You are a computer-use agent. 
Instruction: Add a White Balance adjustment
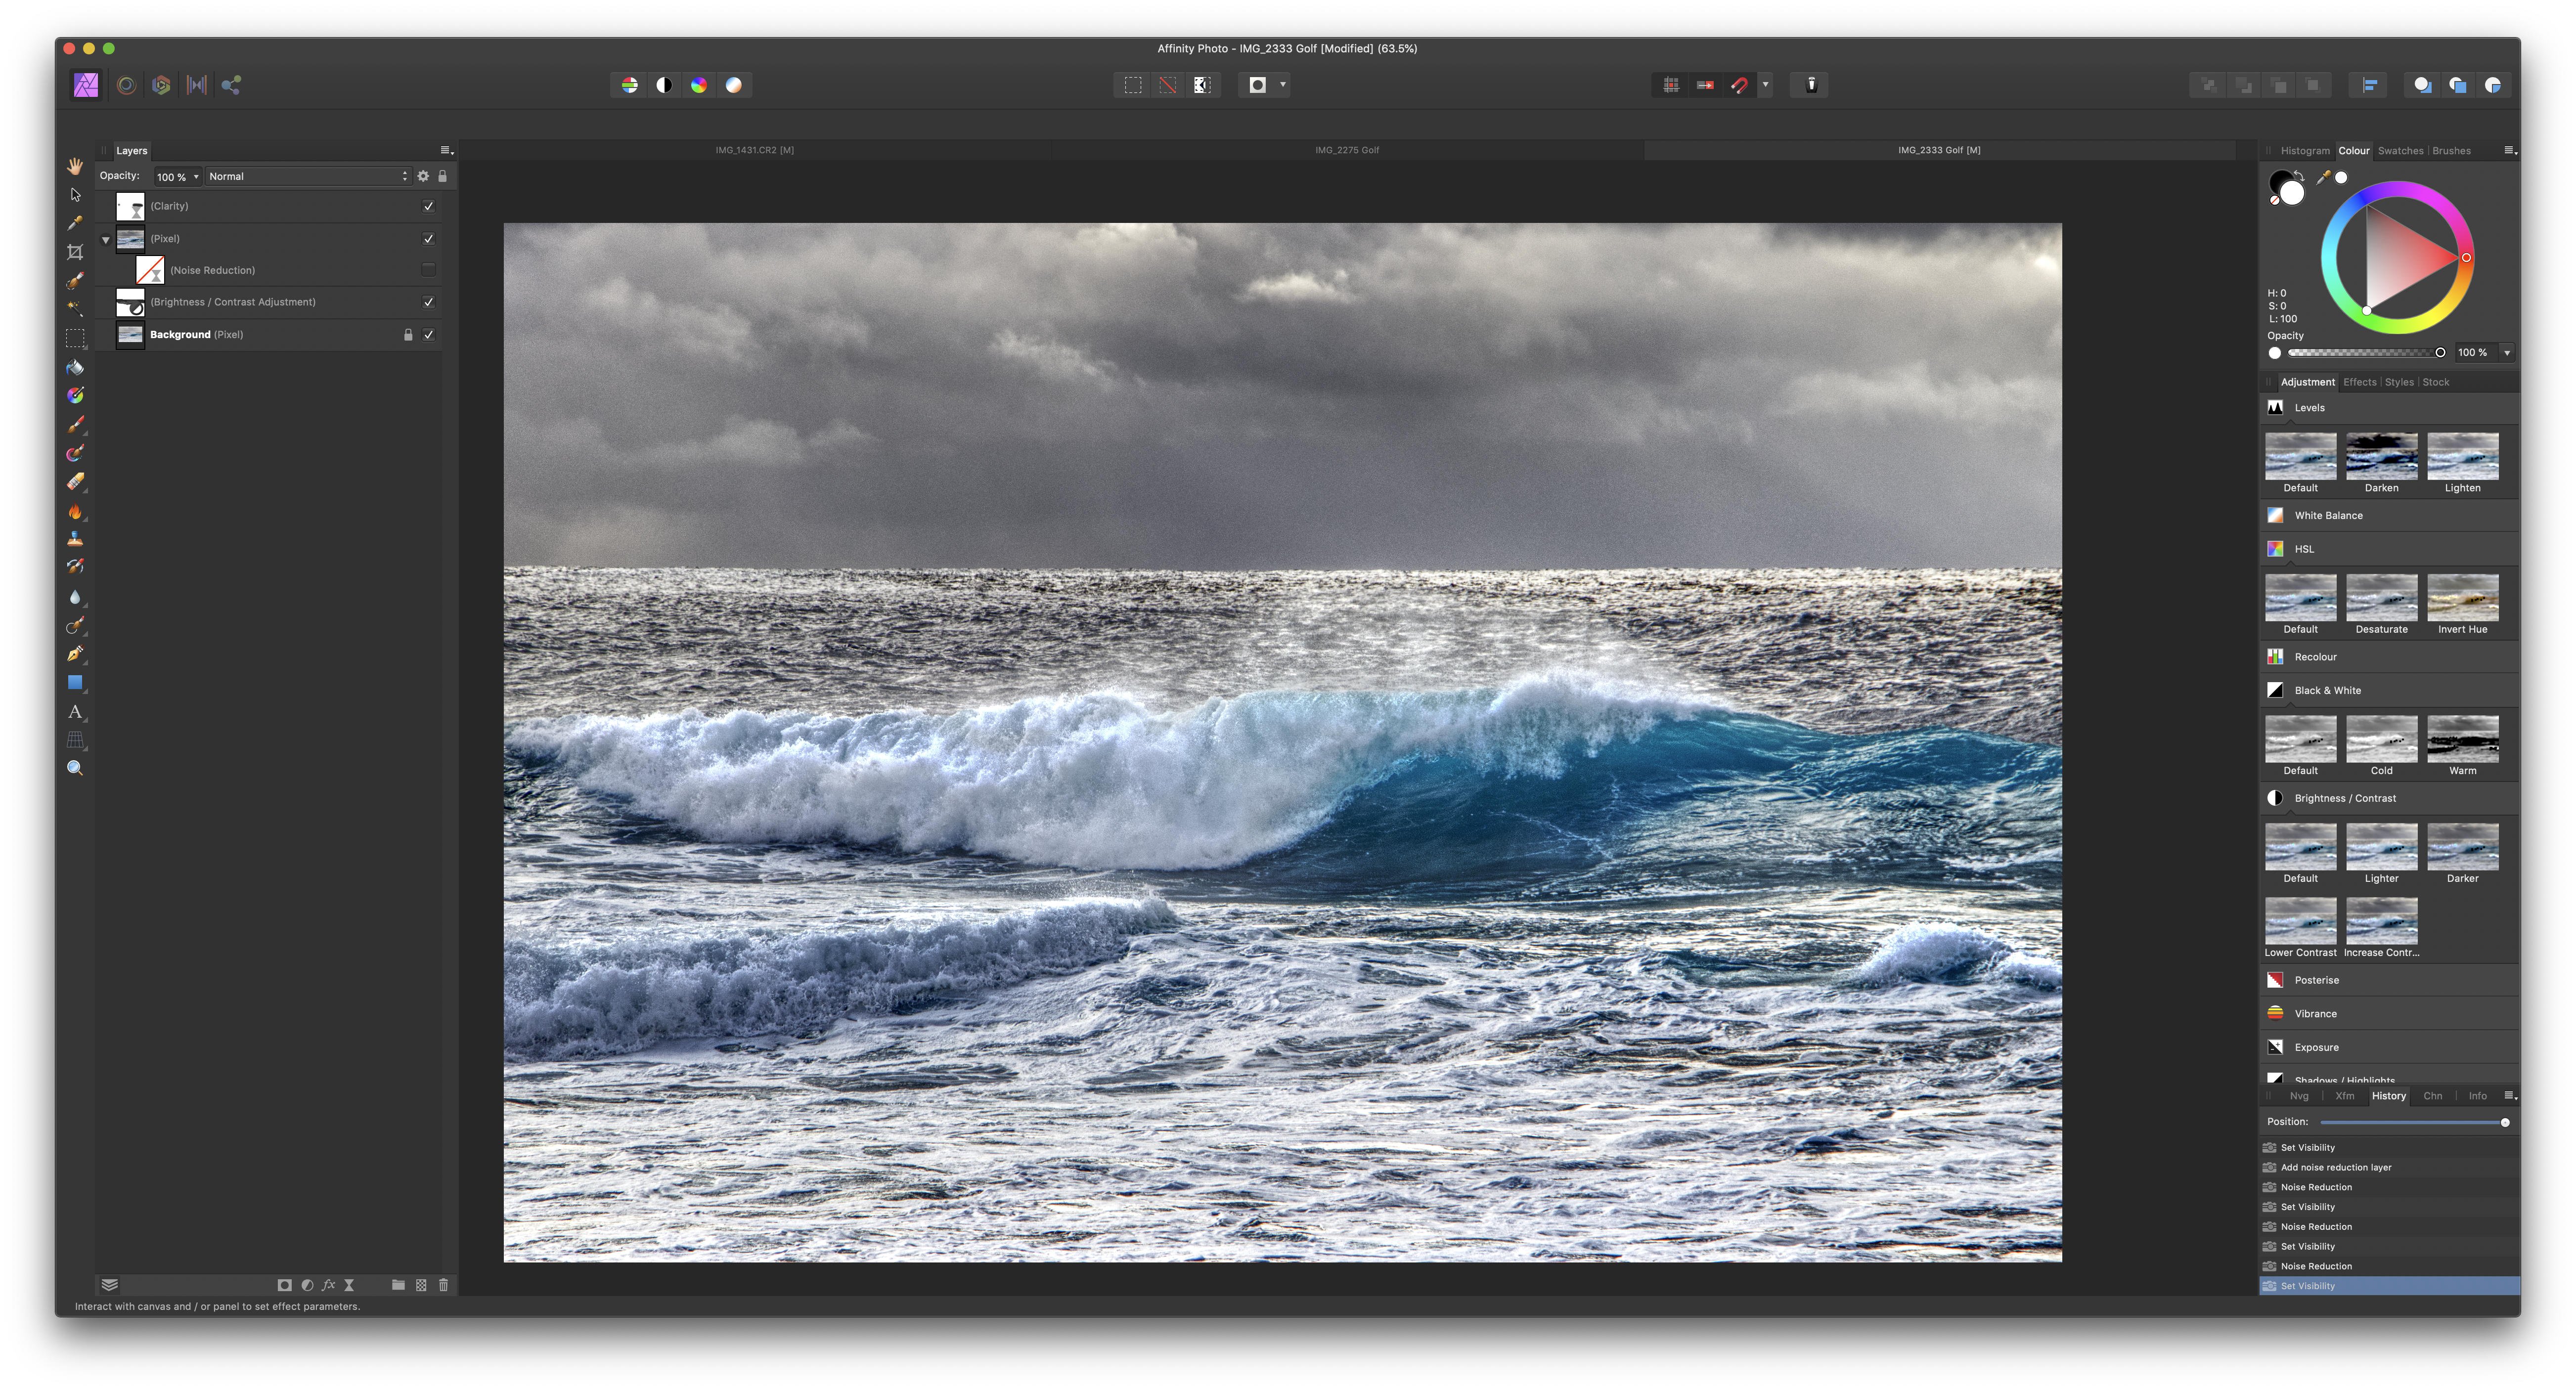2390,516
